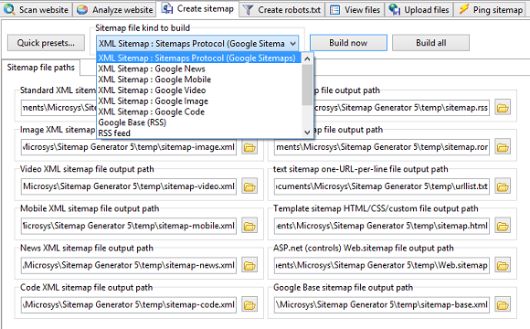Browse folder for sitemap-video.xml output path
This screenshot has width=530, height=329.
click(x=249, y=186)
